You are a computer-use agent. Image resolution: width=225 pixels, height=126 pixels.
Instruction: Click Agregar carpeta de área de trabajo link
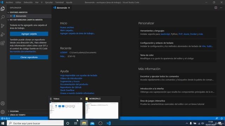tap(77, 34)
